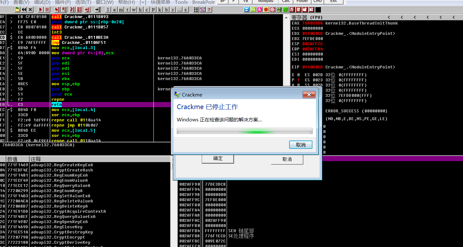Click the red '破' icon
The image size is (463, 247).
(x=305, y=10)
